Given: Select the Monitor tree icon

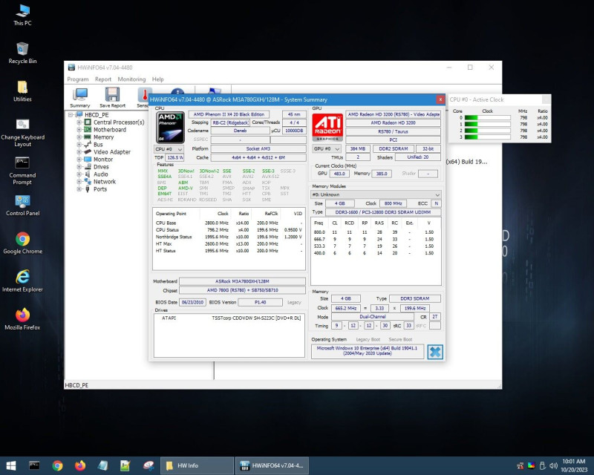Looking at the screenshot, I should pyautogui.click(x=88, y=159).
